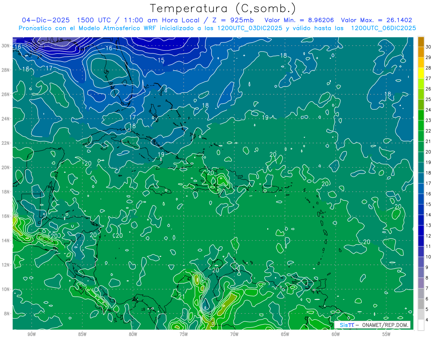Click the '1200UTC_03DIC2025' initialization time
Viewport: 438px width, 339px height.
pos(250,28)
